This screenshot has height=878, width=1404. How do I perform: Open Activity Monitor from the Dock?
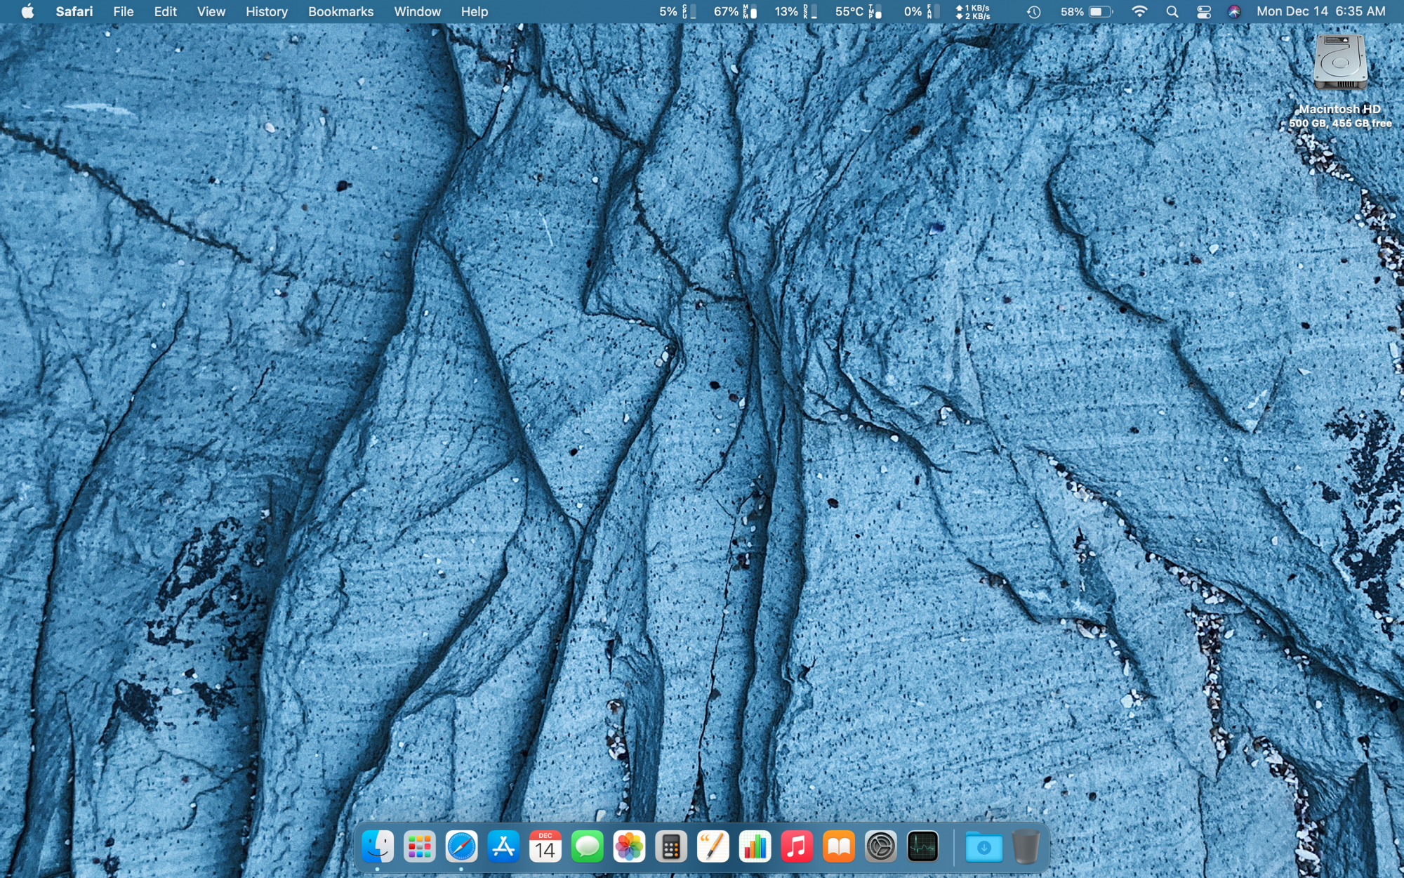[x=922, y=846]
